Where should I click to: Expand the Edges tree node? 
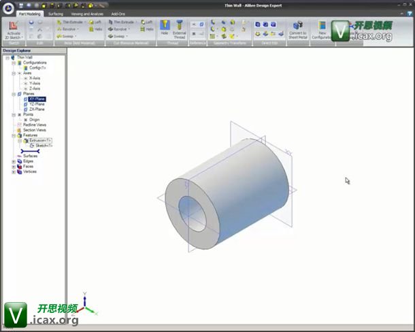(x=14, y=161)
